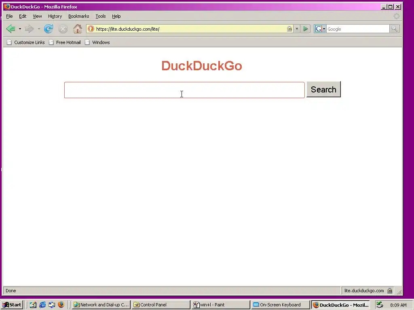The image size is (414, 310).
Task: Click lite.duckduckgo.com in the status bar
Action: coord(364,291)
